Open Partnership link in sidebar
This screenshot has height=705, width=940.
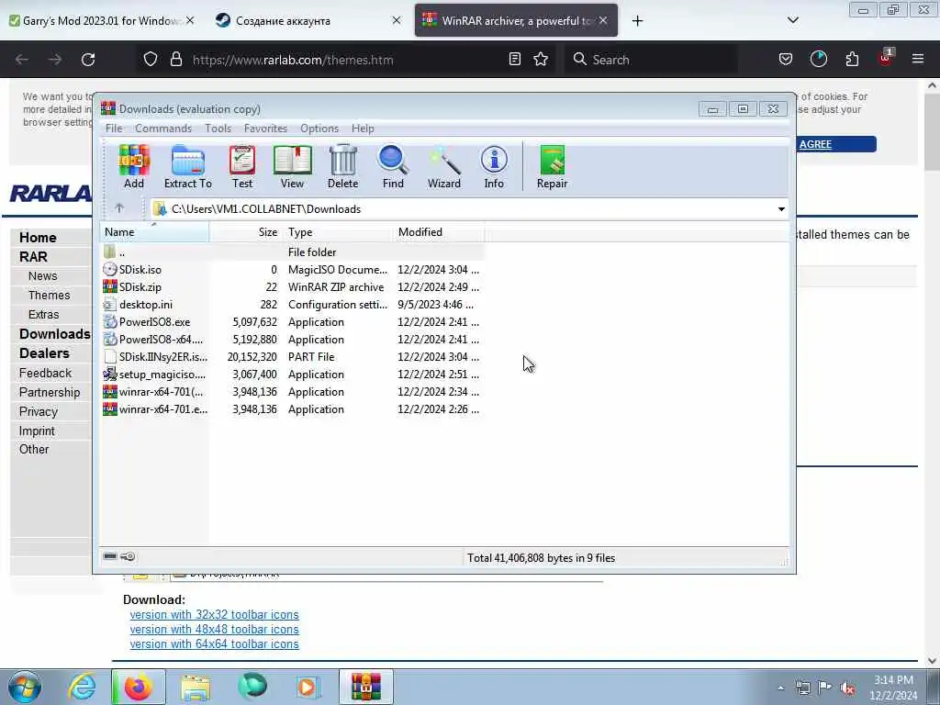coord(50,392)
